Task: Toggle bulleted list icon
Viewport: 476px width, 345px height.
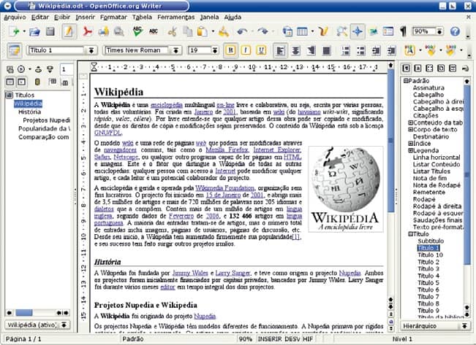Action: 360,50
